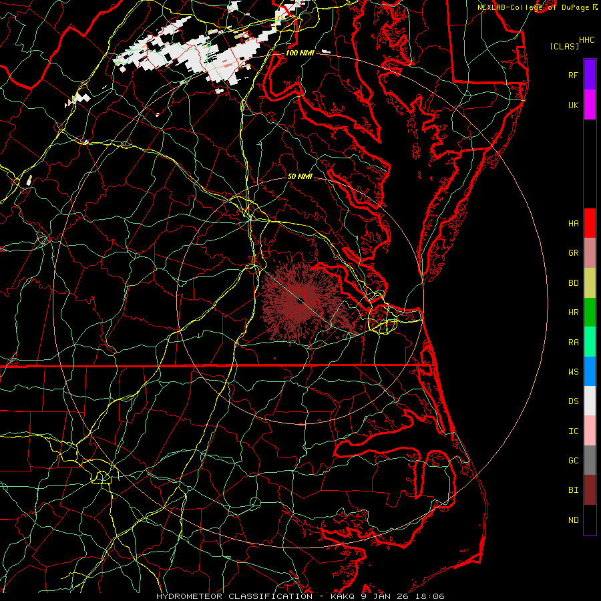The height and width of the screenshot is (601, 601).
Task: Click the Hydrometeor Classification title caption
Action: click(x=300, y=596)
